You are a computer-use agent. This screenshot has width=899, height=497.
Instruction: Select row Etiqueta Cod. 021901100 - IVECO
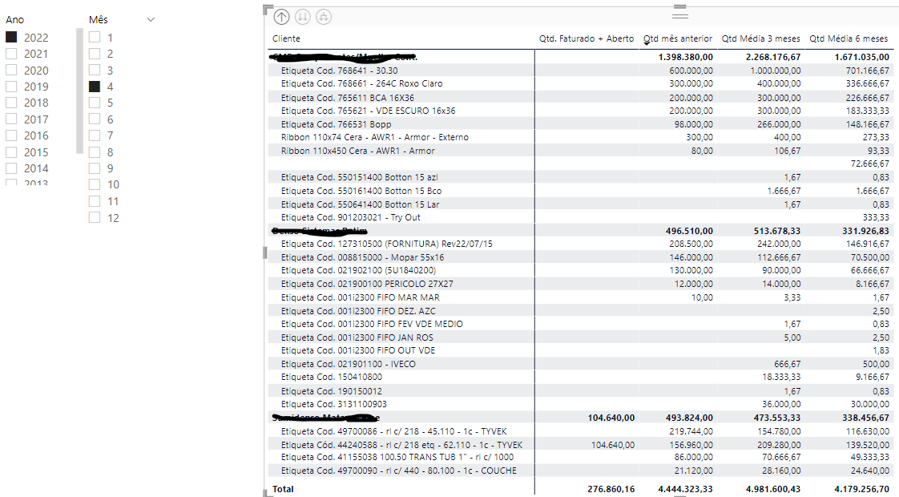point(579,364)
